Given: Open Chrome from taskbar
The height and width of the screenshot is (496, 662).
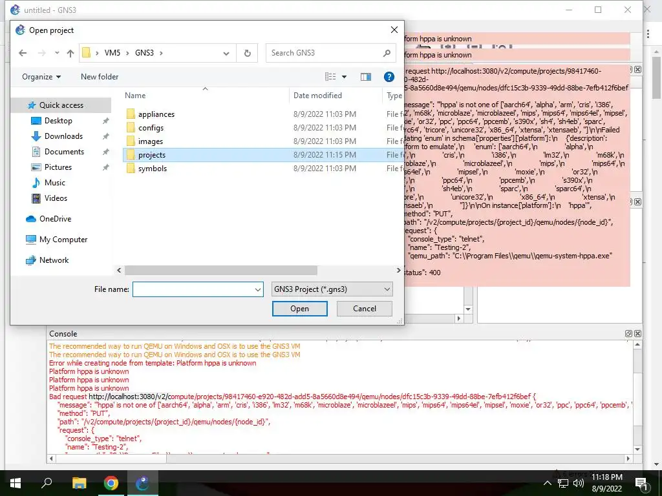Looking at the screenshot, I should (x=111, y=483).
